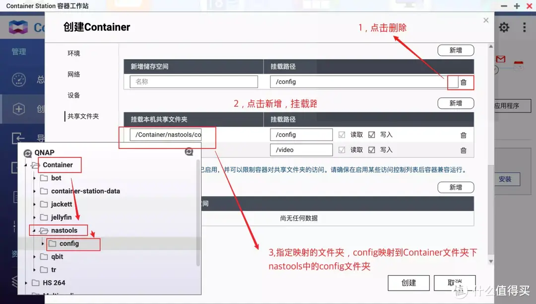The height and width of the screenshot is (304, 536).
Task: Open Container Station settings gear
Action: coord(504,28)
